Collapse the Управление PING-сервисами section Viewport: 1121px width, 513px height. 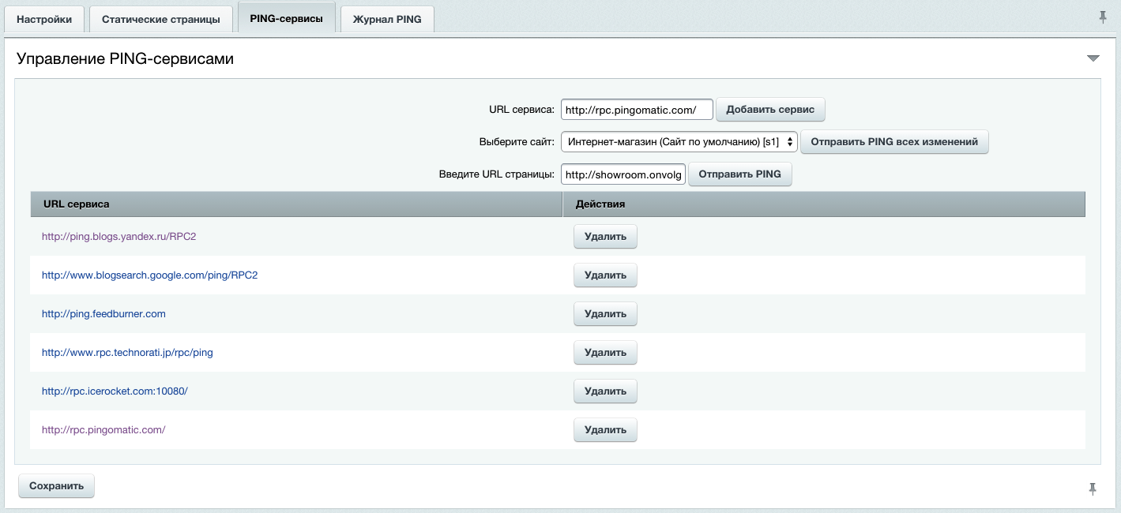(x=1093, y=59)
